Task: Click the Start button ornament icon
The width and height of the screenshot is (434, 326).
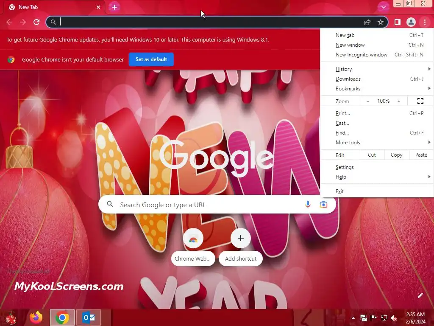Action: click(x=11, y=318)
